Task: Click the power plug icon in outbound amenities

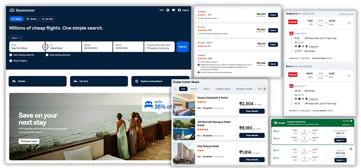Action: point(307,46)
